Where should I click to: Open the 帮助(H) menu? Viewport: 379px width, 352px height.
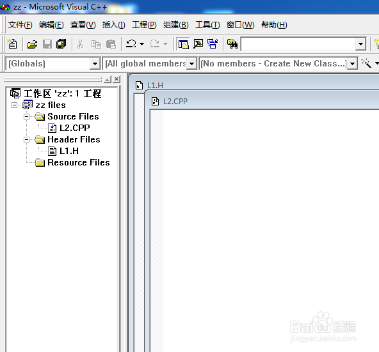(274, 25)
